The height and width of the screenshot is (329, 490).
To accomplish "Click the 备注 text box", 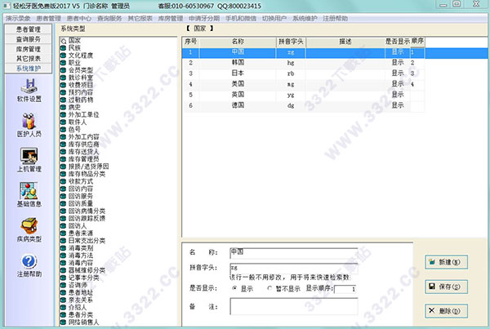I will (x=294, y=306).
